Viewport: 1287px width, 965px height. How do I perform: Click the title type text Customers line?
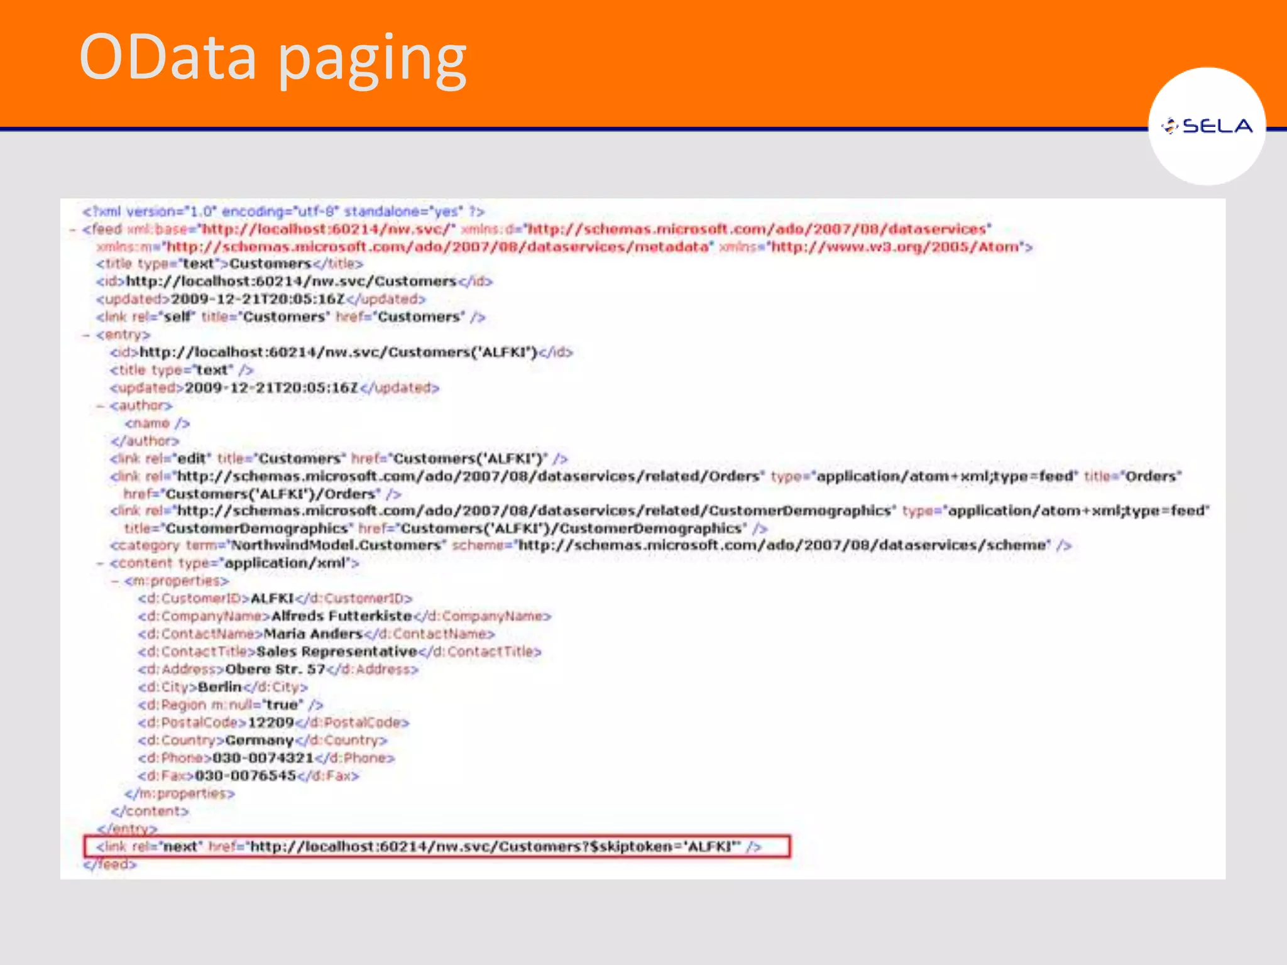pyautogui.click(x=229, y=264)
